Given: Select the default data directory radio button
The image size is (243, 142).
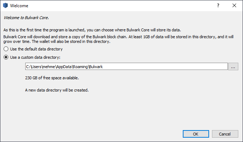Looking at the screenshot, I should coord(6,49).
